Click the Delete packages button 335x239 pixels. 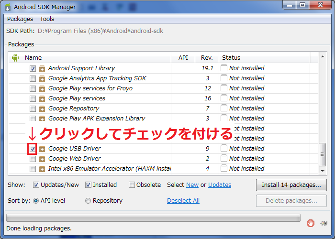tap(291, 201)
